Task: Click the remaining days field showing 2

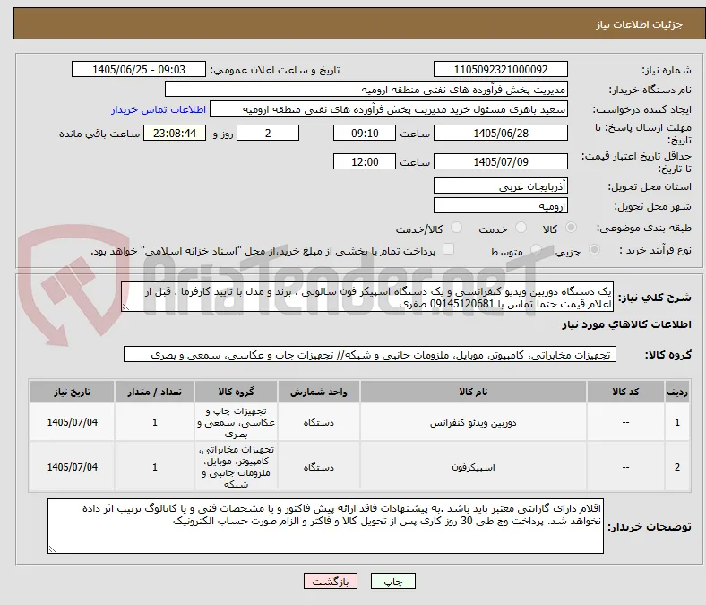Action: click(268, 133)
